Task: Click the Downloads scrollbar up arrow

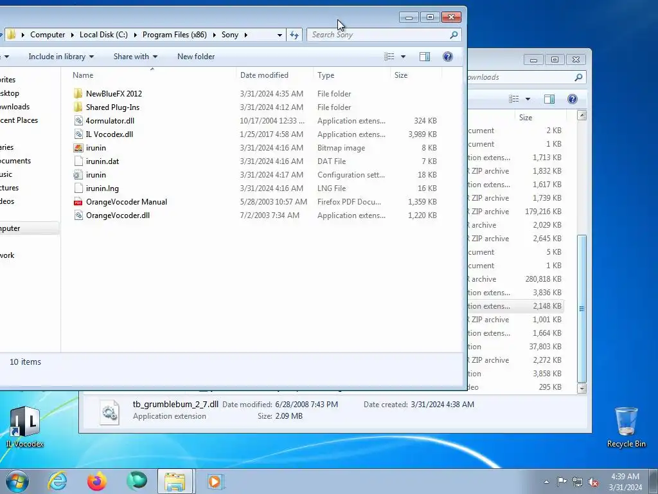Action: pos(582,116)
